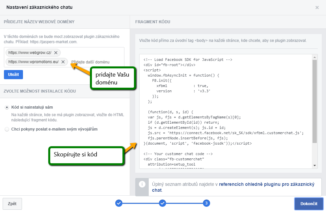The height and width of the screenshot is (212, 326).
Task: Finish setup with Dokončit button
Action: coord(309,204)
